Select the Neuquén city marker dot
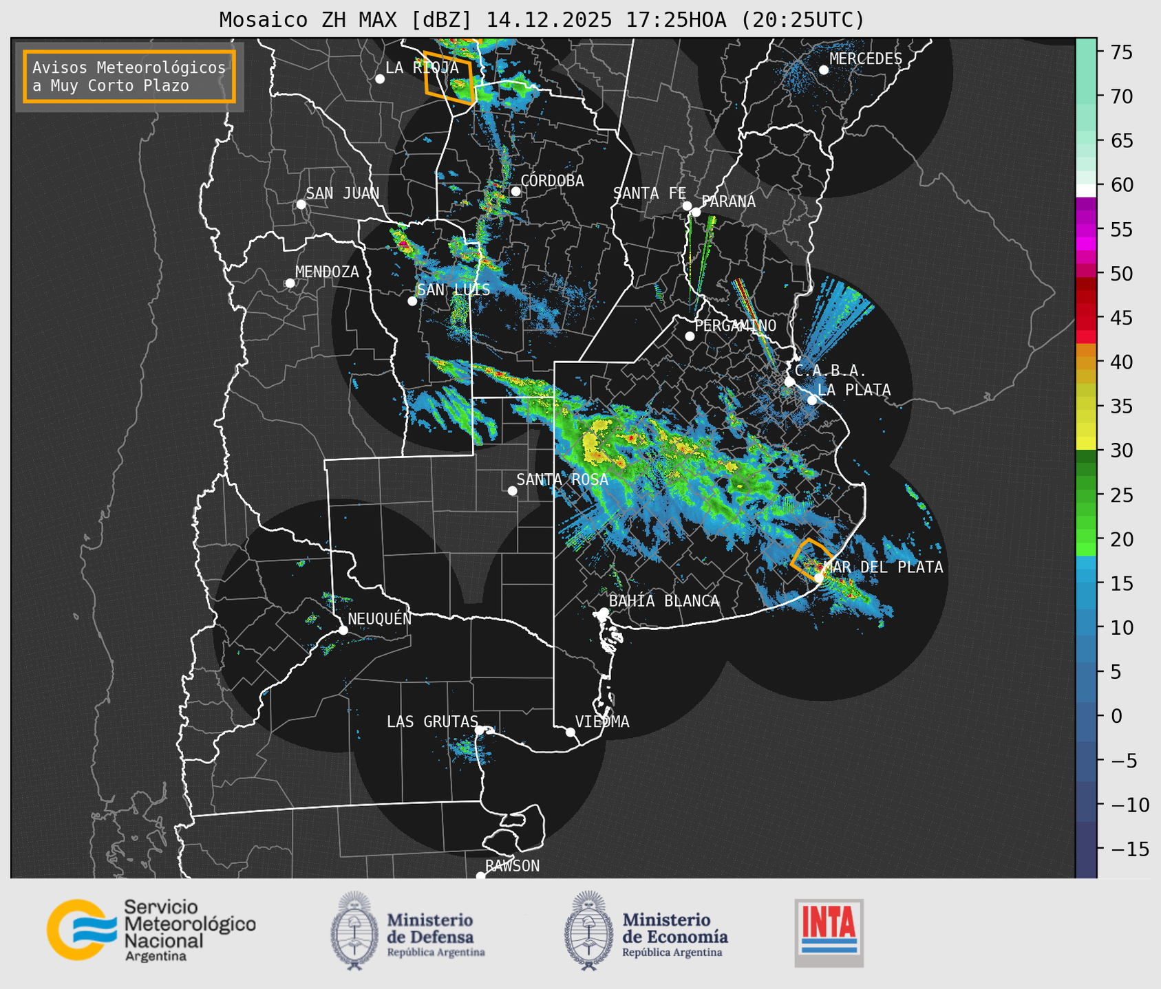The height and width of the screenshot is (989, 1161). click(343, 630)
